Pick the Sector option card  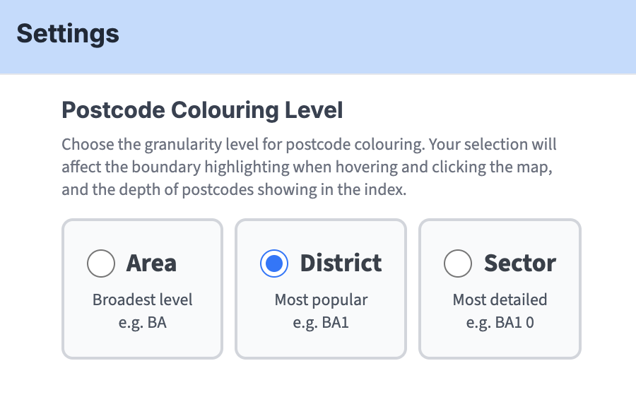[x=500, y=343]
